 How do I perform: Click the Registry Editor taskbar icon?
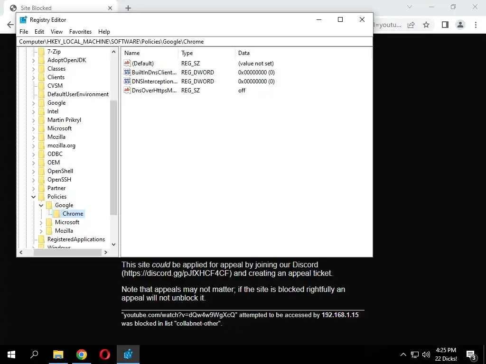tap(128, 355)
